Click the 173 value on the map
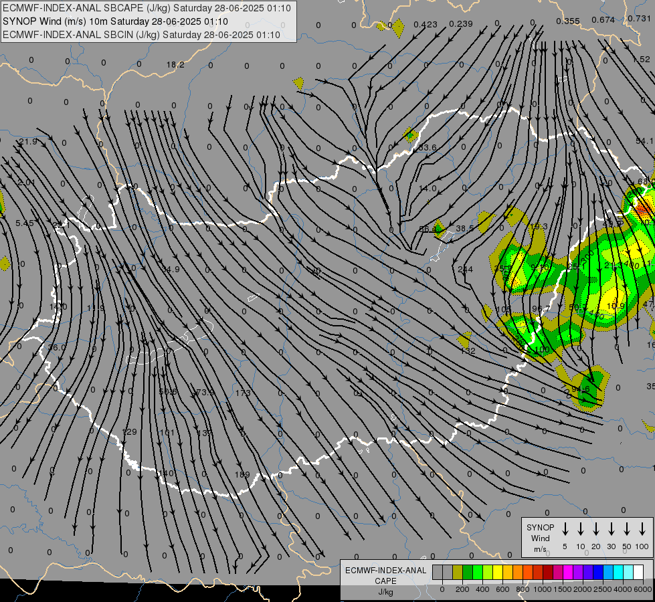The width and height of the screenshot is (655, 602). point(243,393)
